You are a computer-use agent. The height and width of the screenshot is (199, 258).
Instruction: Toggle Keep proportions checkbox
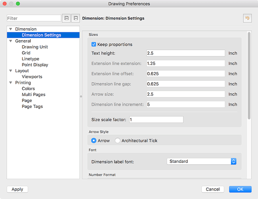94,44
